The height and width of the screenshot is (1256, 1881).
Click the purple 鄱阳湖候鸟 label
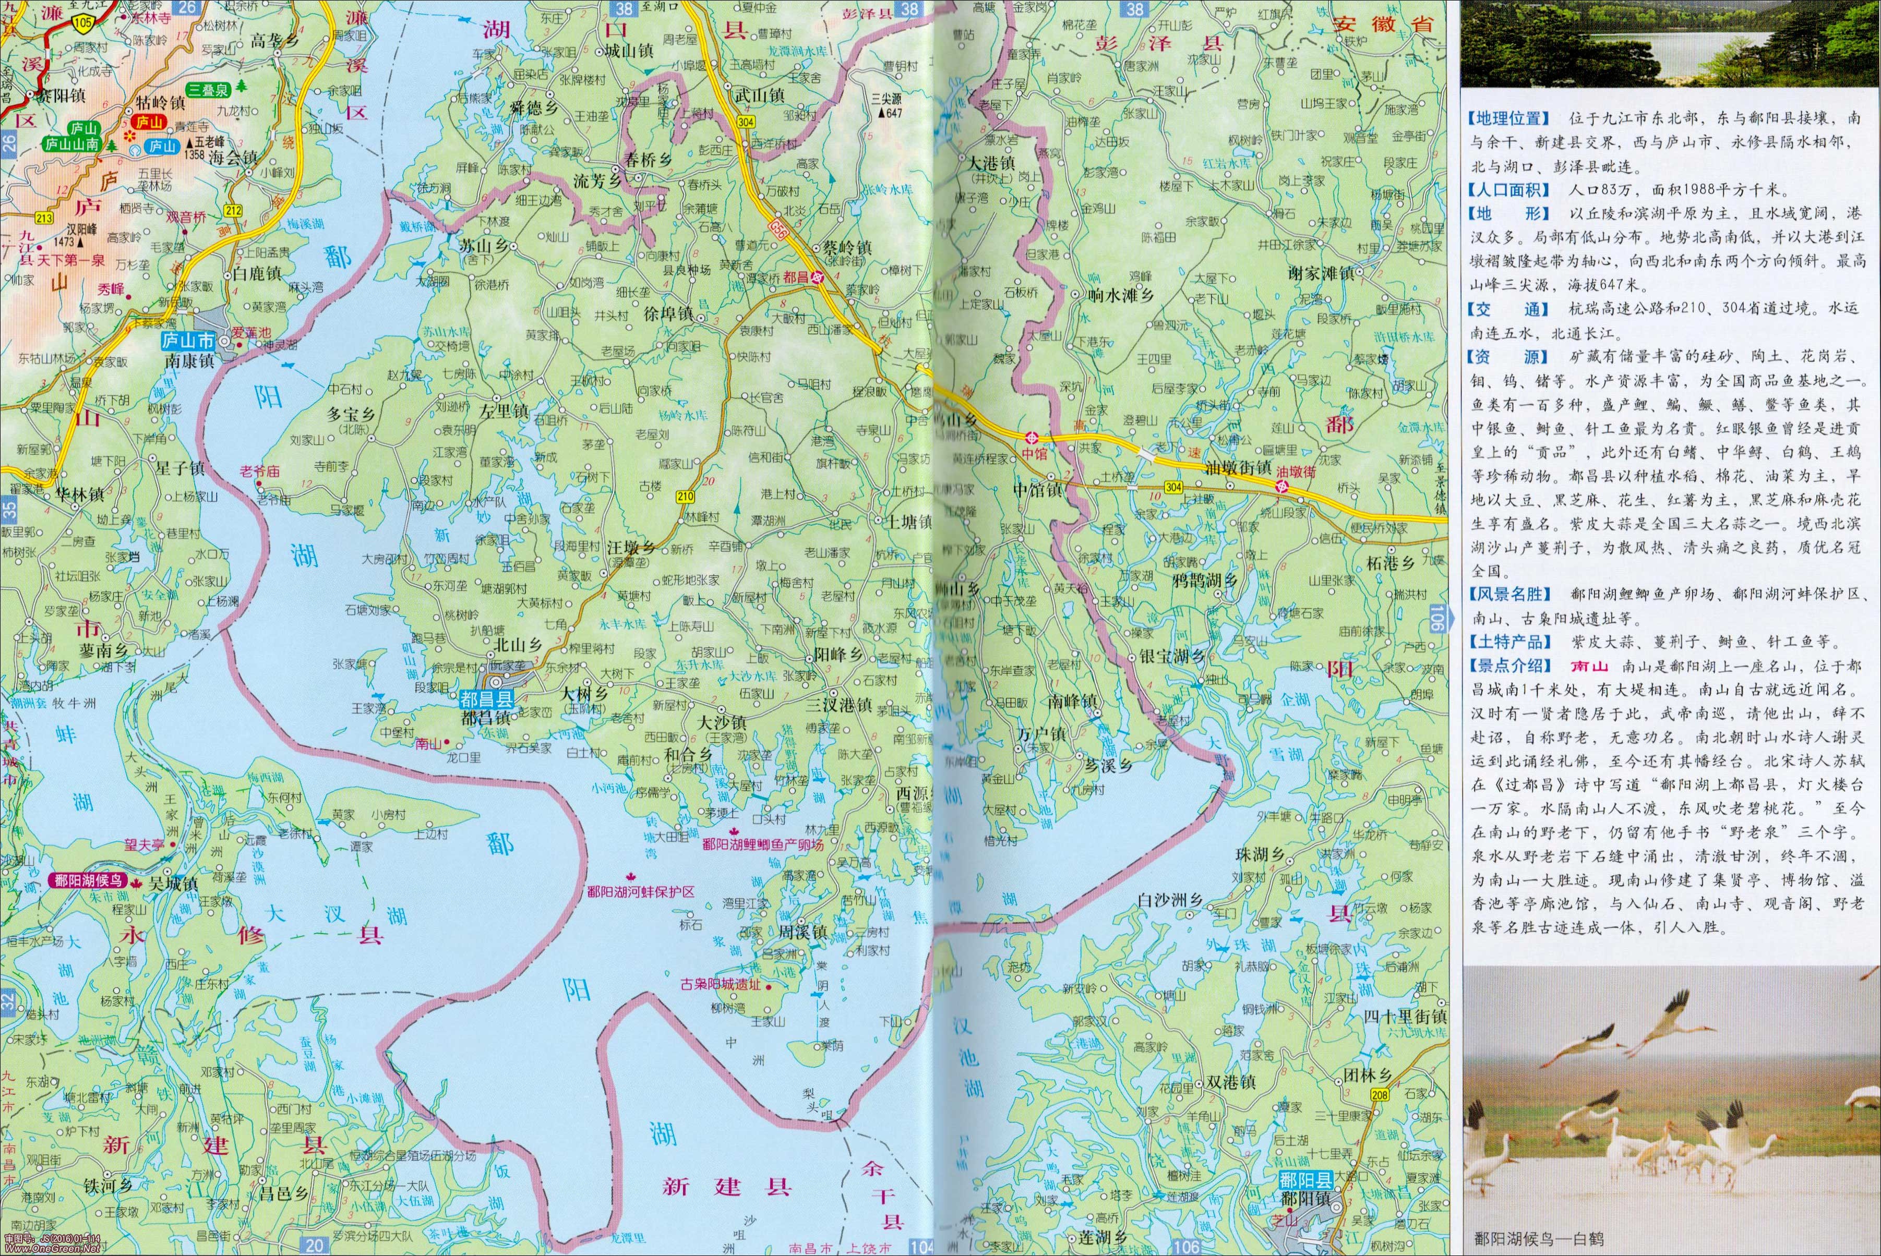pyautogui.click(x=88, y=880)
